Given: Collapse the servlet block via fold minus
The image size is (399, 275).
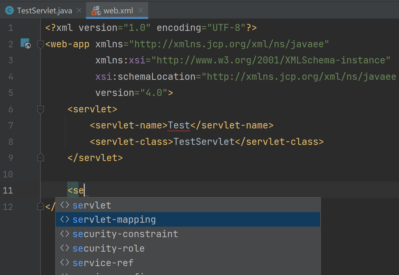Looking at the screenshot, I should (40, 109).
